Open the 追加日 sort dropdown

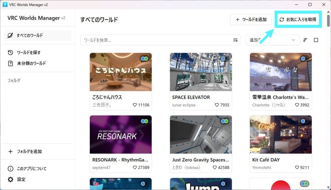pos(272,40)
